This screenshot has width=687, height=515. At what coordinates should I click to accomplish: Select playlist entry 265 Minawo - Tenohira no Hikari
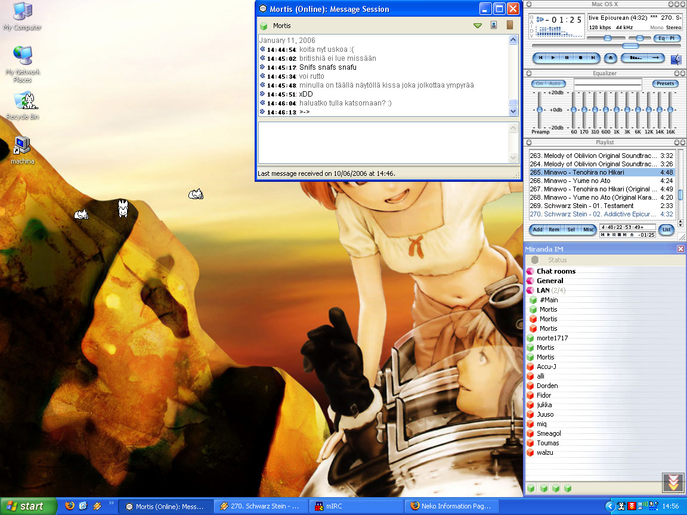(x=601, y=172)
